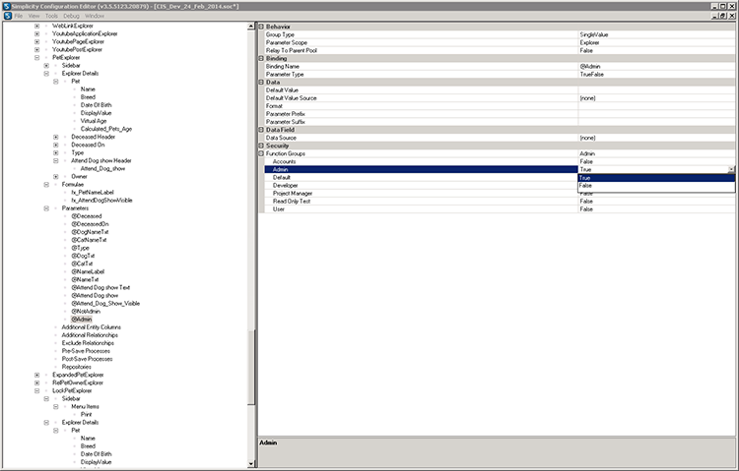Viewport: 739px width, 471px height.
Task: Expand the Sidebar node under PetExplorer
Action: pos(46,66)
